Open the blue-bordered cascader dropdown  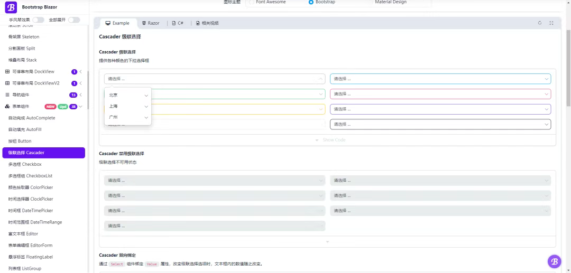click(440, 79)
